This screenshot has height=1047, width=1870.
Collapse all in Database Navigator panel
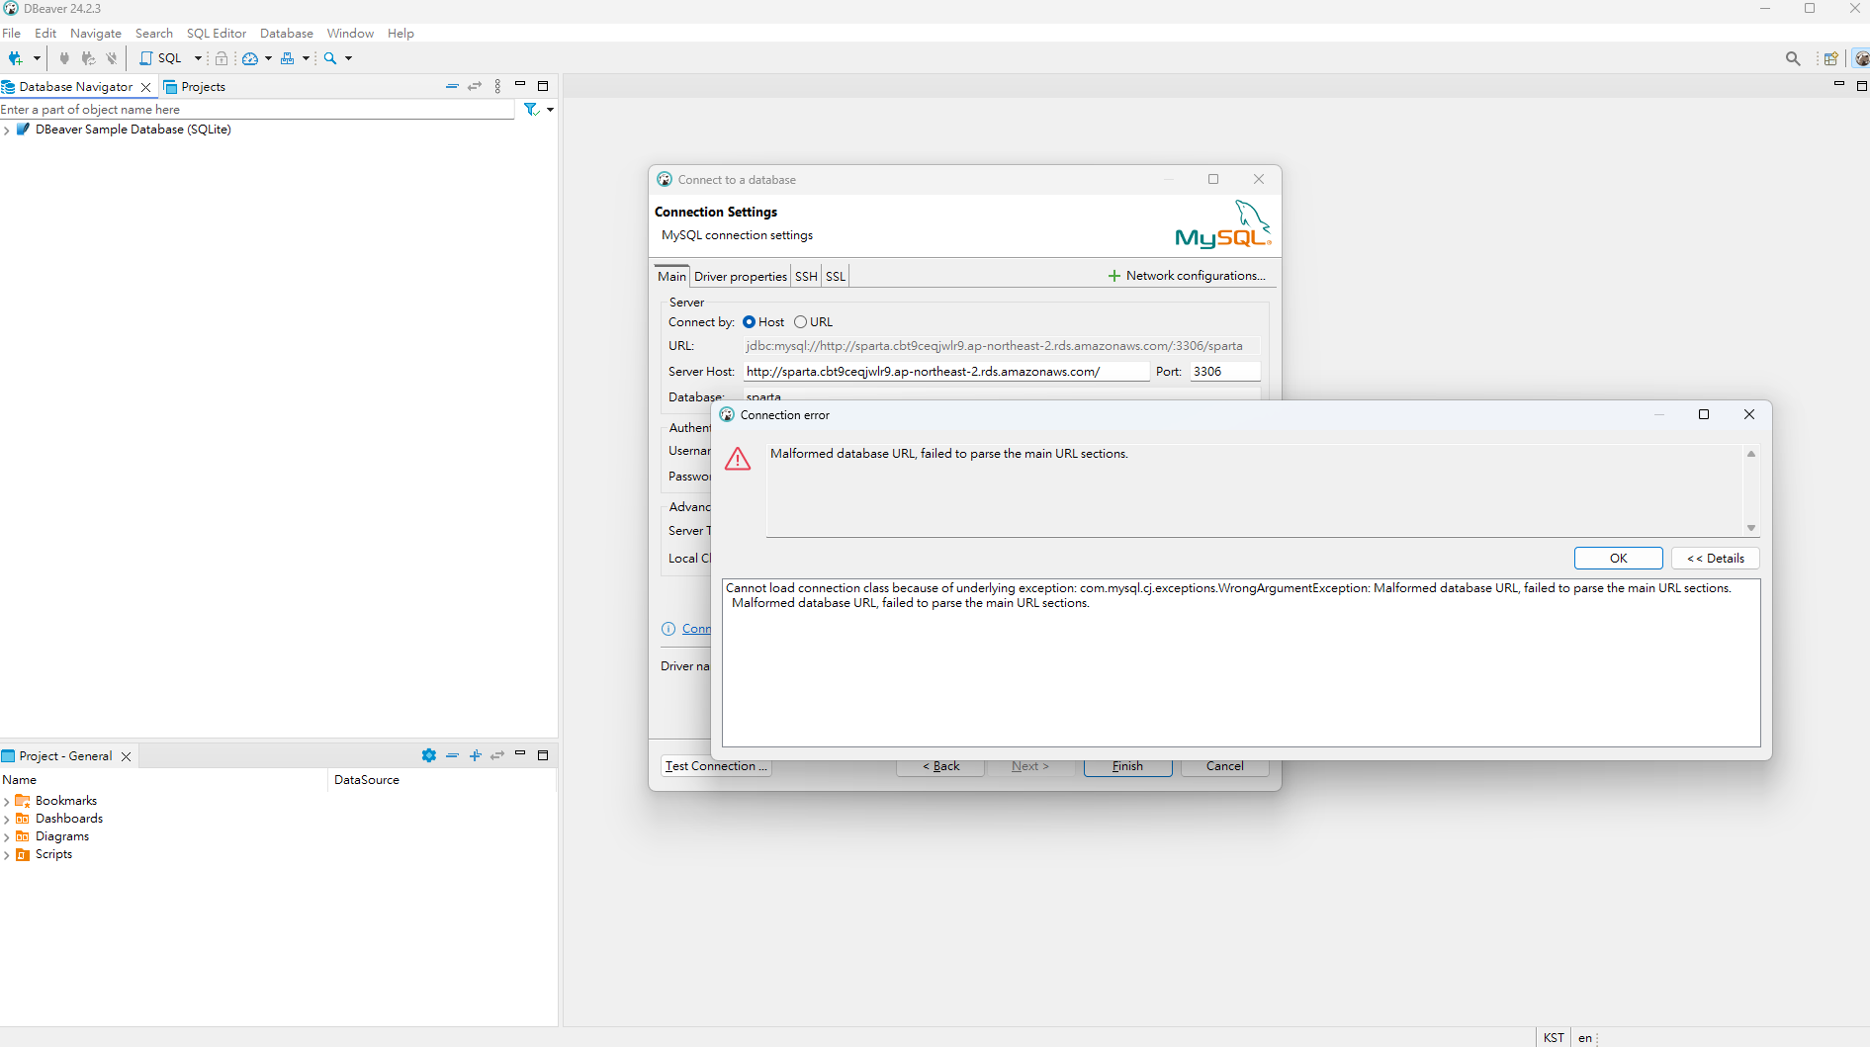coord(452,86)
